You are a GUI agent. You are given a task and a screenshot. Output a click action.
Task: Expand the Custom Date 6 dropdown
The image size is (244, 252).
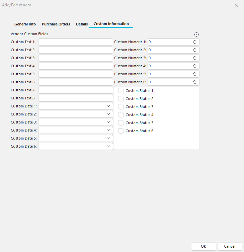point(108,146)
